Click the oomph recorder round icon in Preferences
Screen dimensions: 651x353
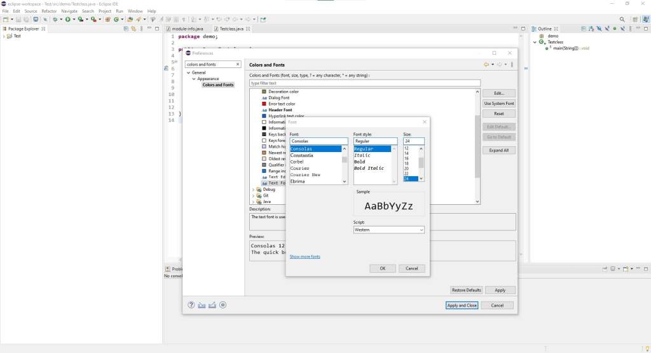[x=223, y=305]
